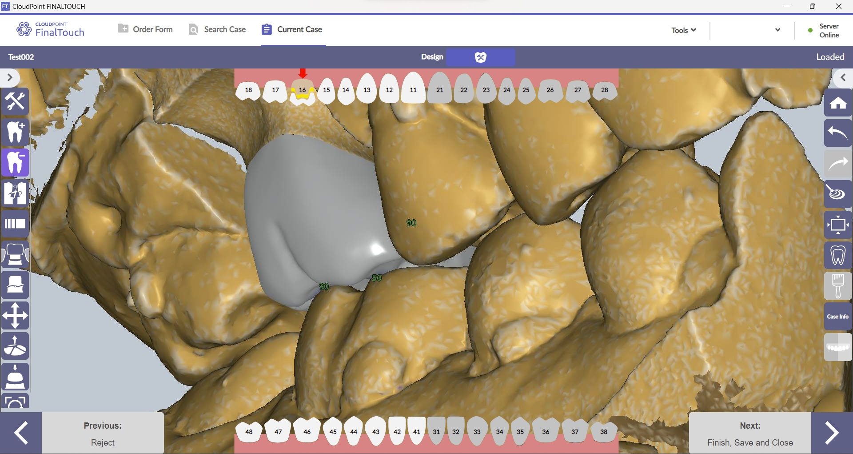Open the Tools dropdown menu
Screen dimensions: 853x454
click(683, 30)
